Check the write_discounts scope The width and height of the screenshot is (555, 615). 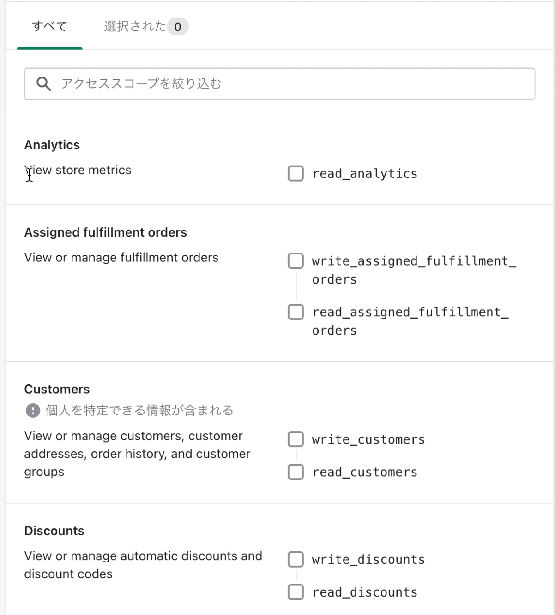(296, 559)
